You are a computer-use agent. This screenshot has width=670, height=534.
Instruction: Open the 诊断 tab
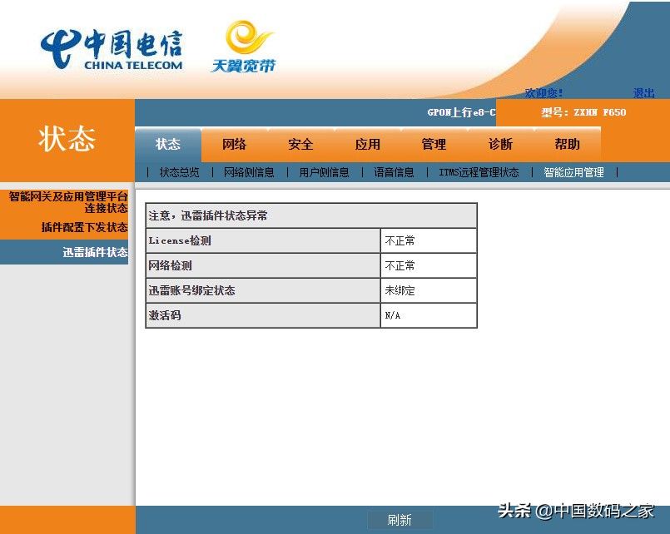[x=500, y=144]
